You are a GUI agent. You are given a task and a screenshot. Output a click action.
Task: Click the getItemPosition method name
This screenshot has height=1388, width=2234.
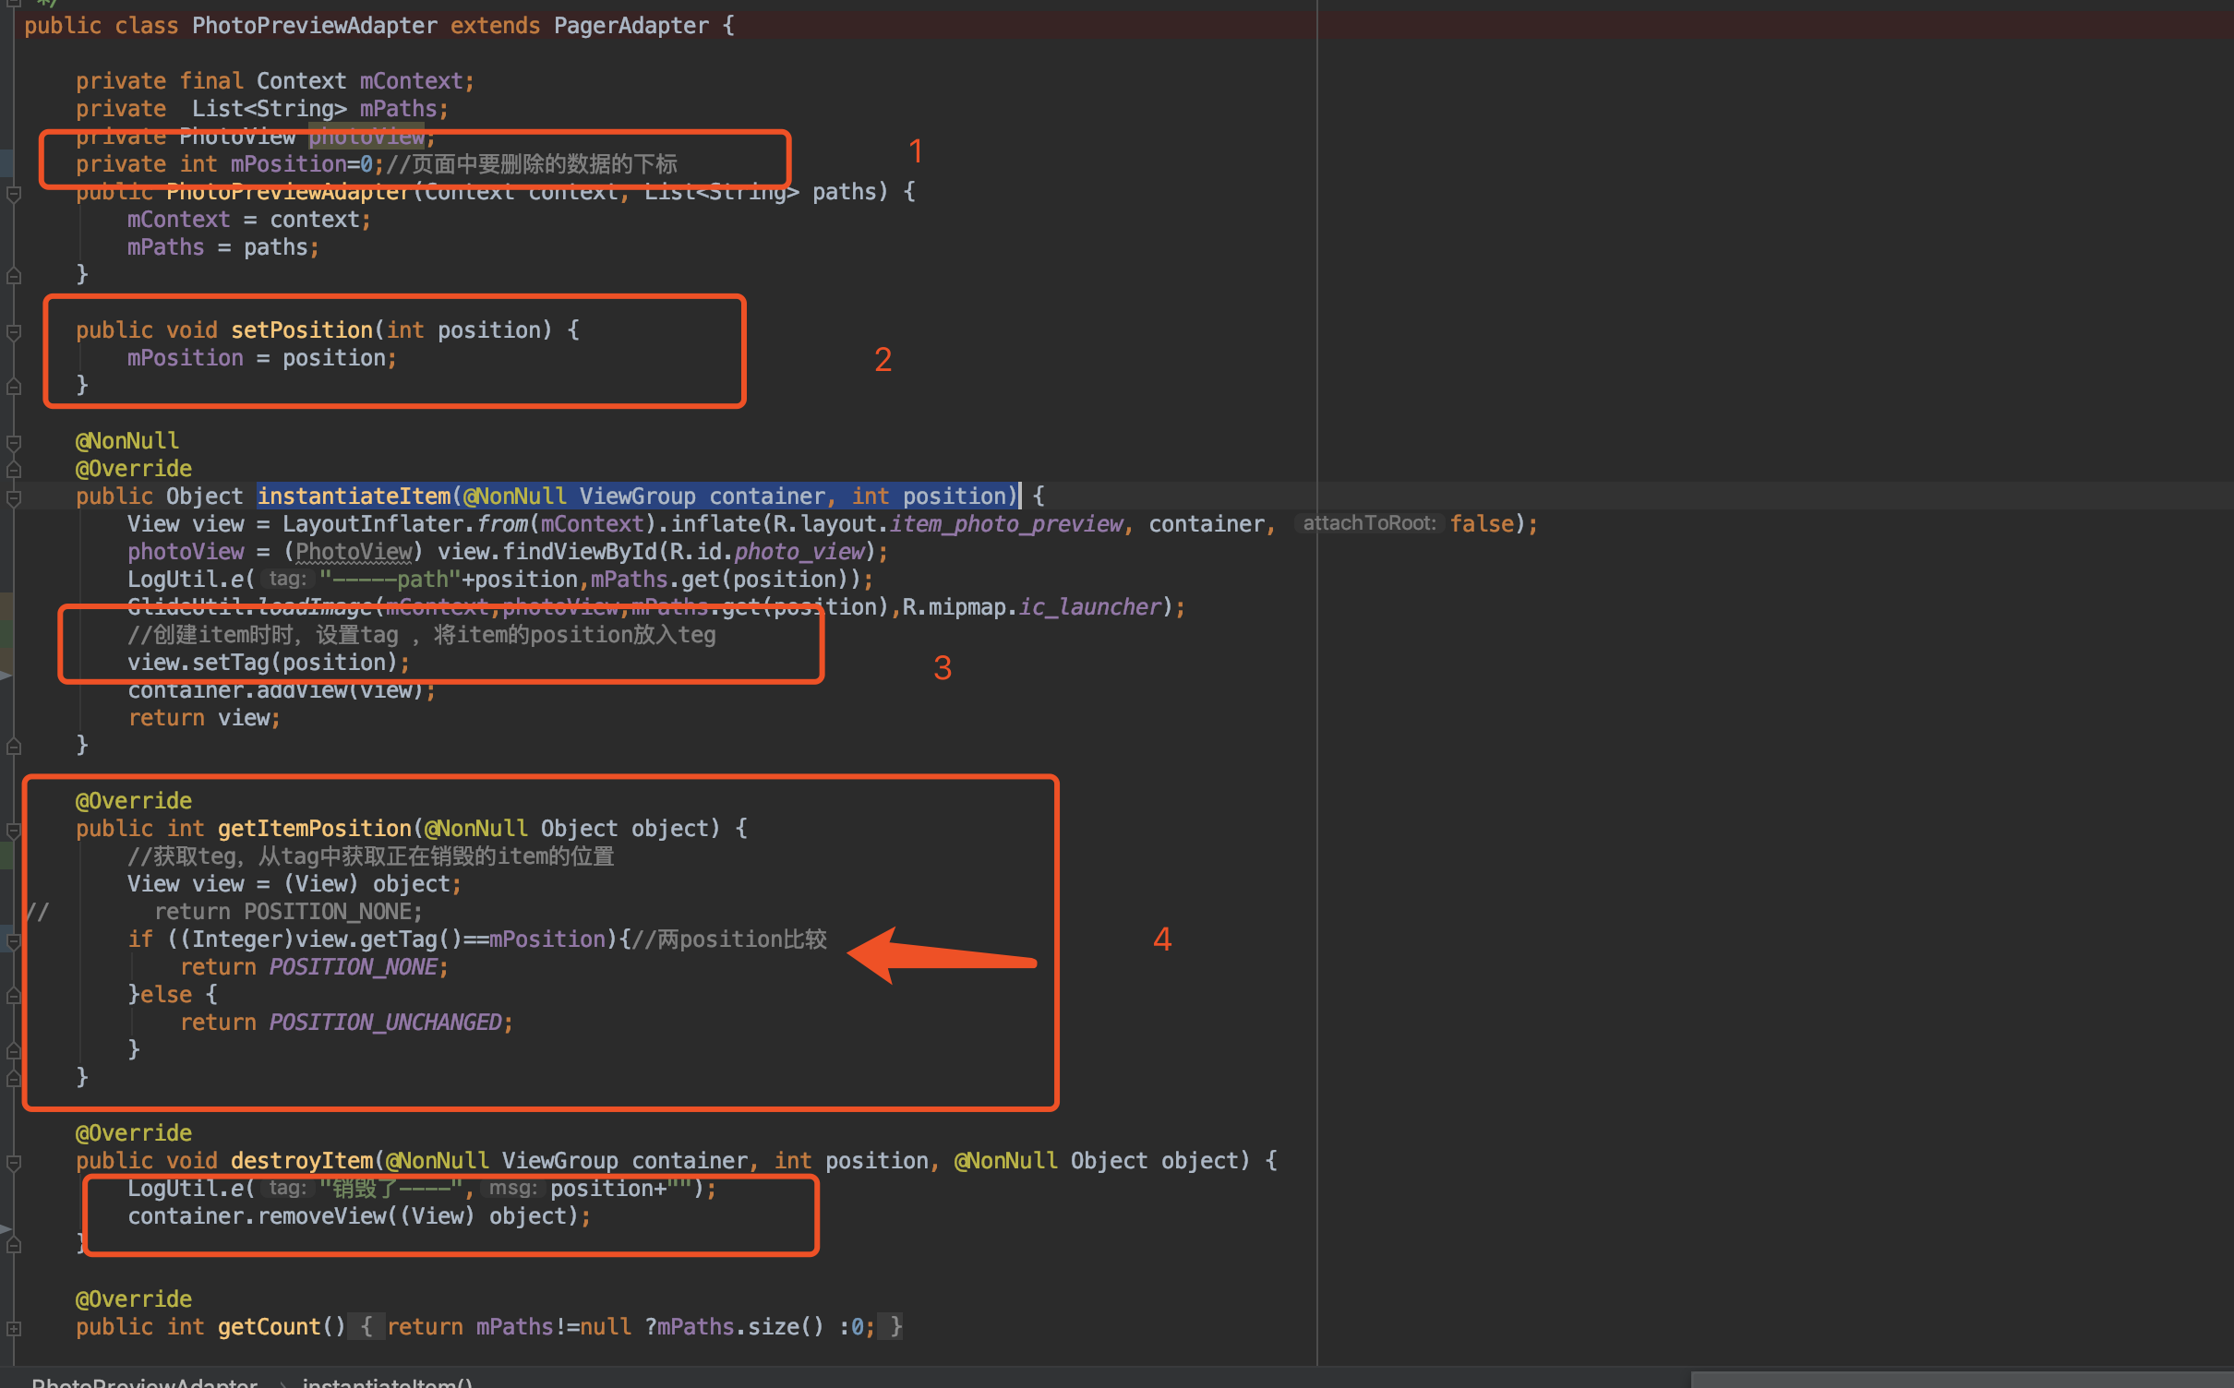(315, 828)
